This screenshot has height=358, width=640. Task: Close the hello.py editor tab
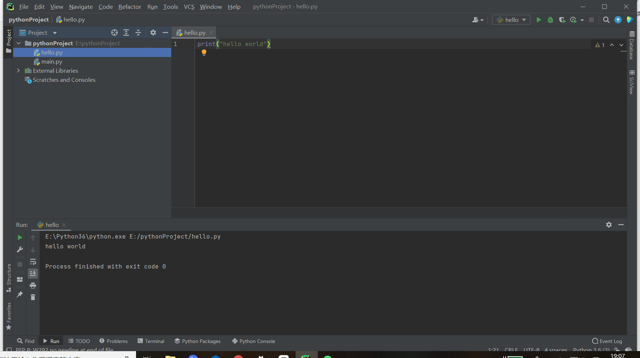211,33
